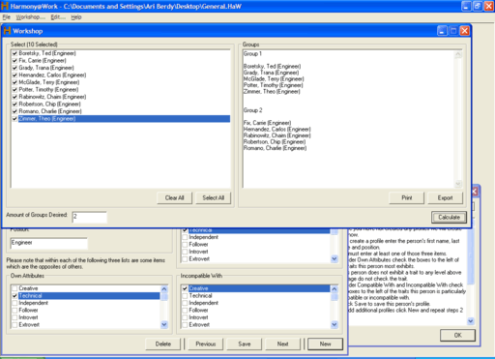Minimize the Workshop dialog
495x359 pixels.
442,31
